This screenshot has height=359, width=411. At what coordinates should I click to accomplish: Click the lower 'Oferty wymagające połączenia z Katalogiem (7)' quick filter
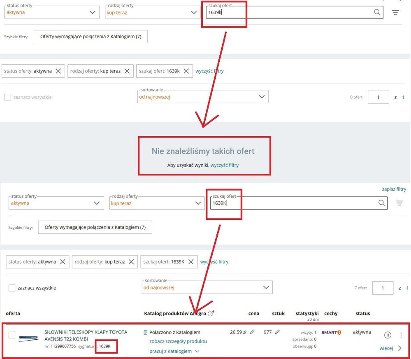95,227
